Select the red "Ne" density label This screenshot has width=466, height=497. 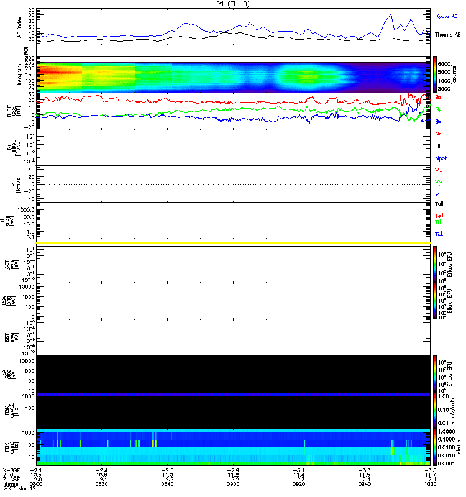tap(439, 134)
